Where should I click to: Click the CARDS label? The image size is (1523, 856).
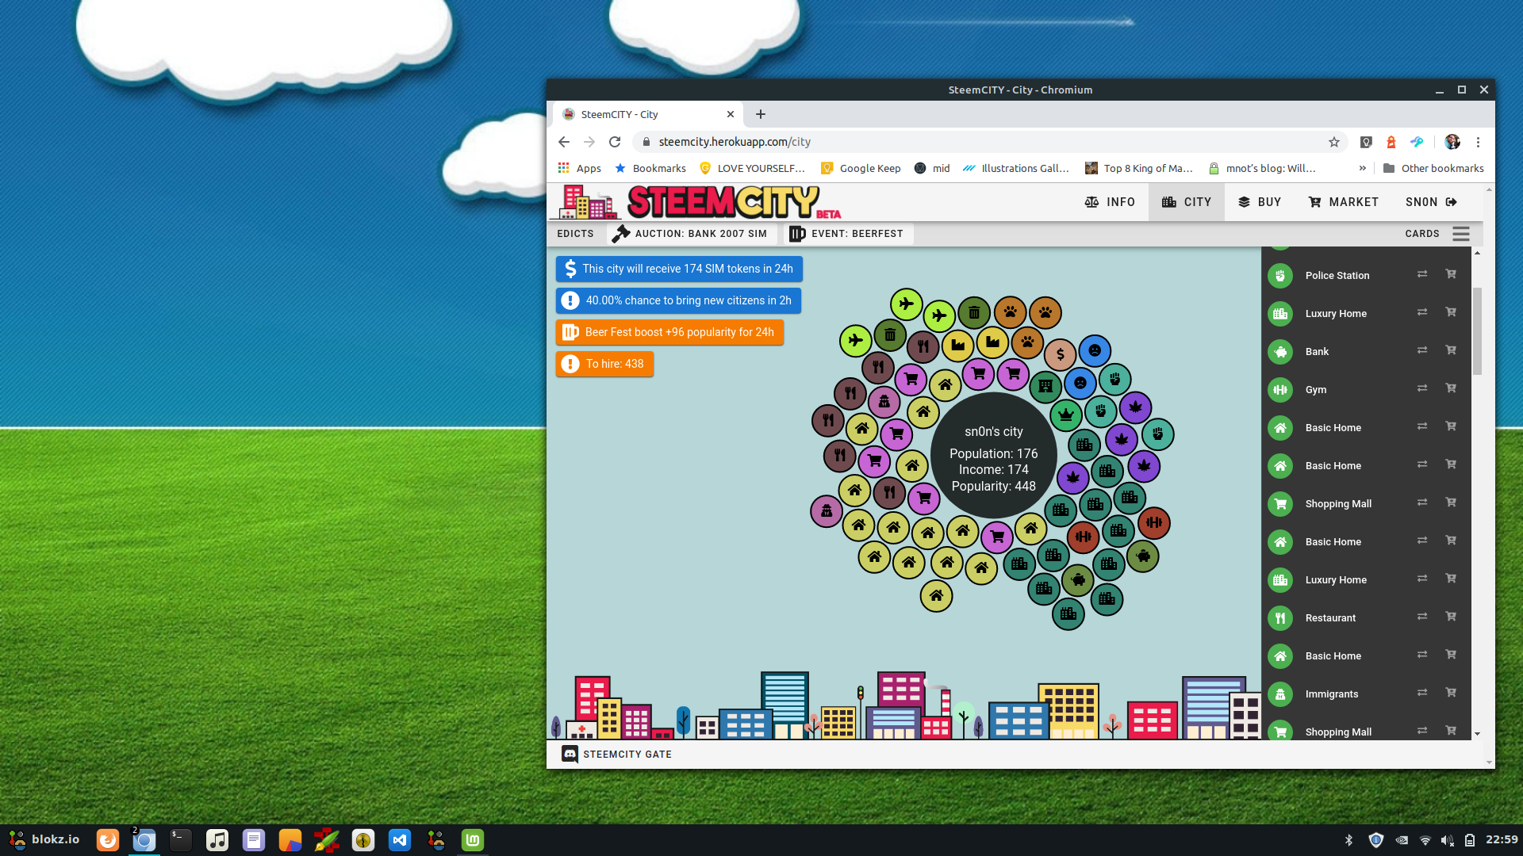(x=1421, y=234)
